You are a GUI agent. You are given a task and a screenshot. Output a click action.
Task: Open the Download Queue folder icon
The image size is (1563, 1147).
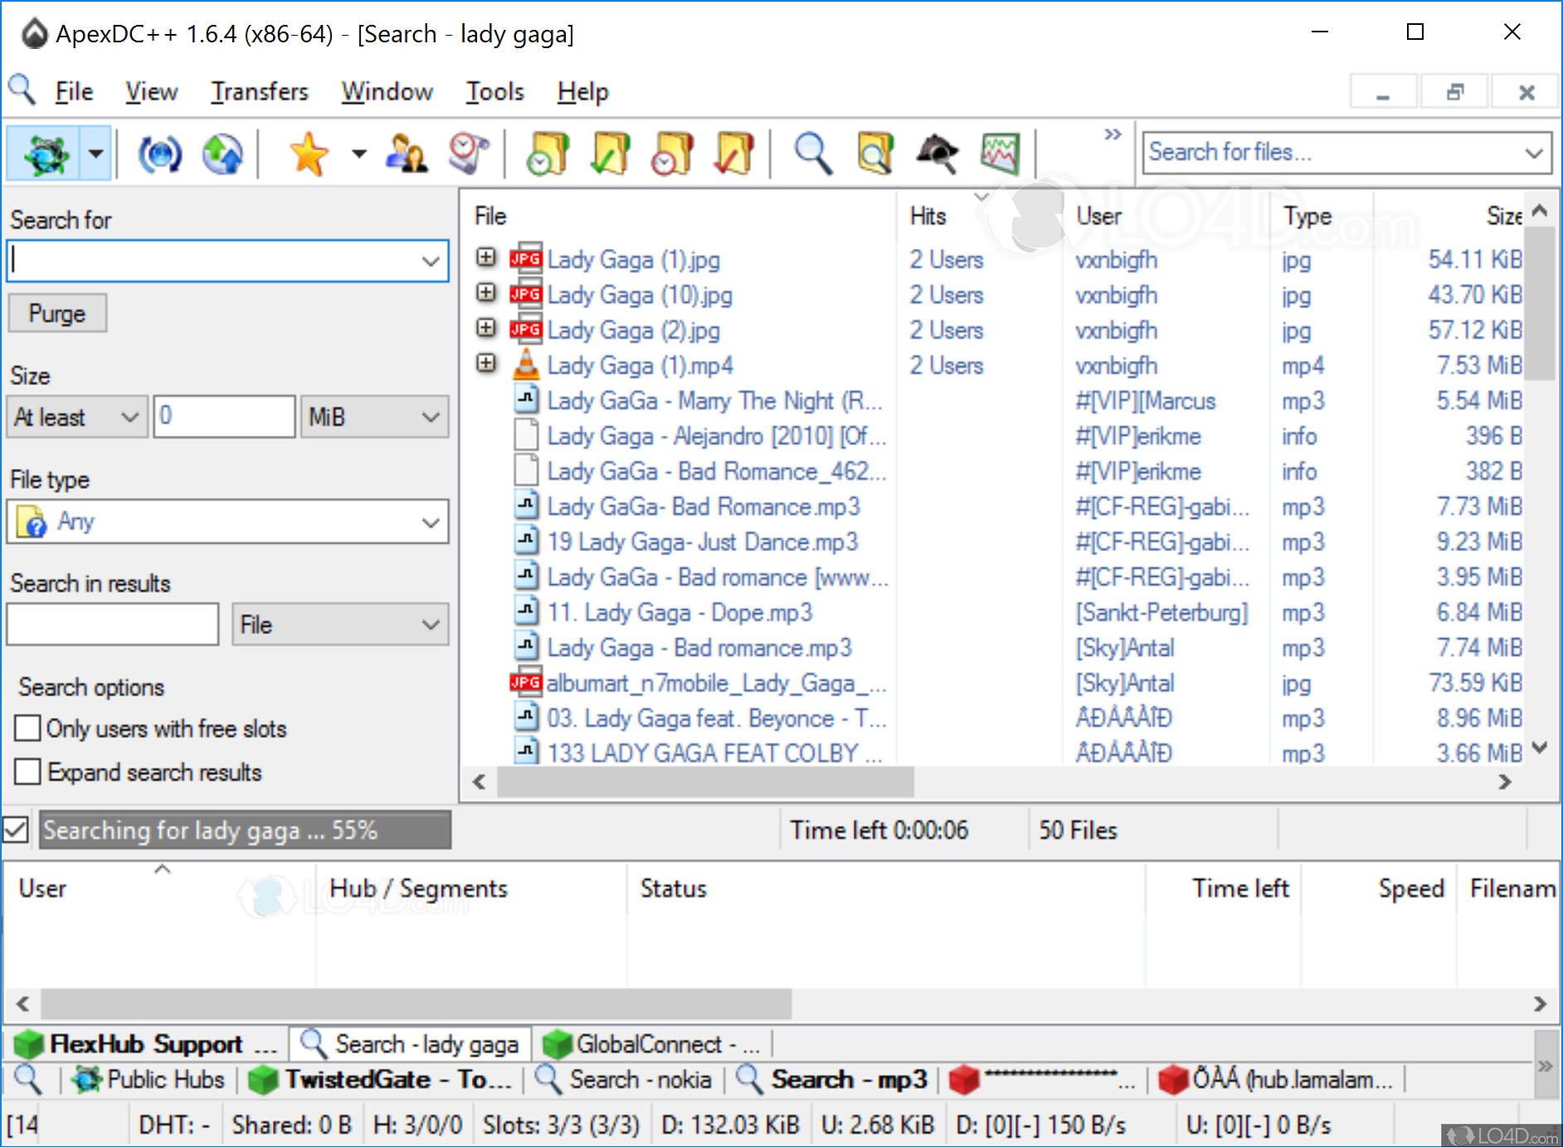coord(547,153)
